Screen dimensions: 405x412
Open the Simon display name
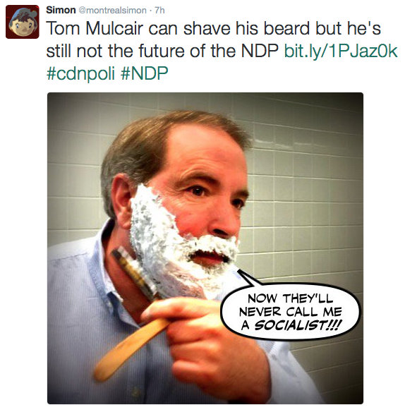coord(61,10)
